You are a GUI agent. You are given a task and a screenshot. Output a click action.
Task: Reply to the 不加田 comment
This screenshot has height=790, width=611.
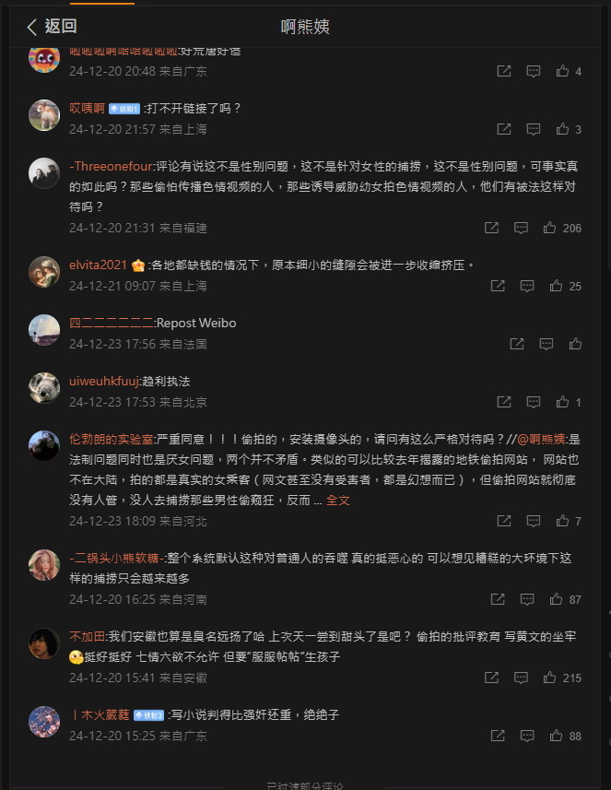pos(521,678)
